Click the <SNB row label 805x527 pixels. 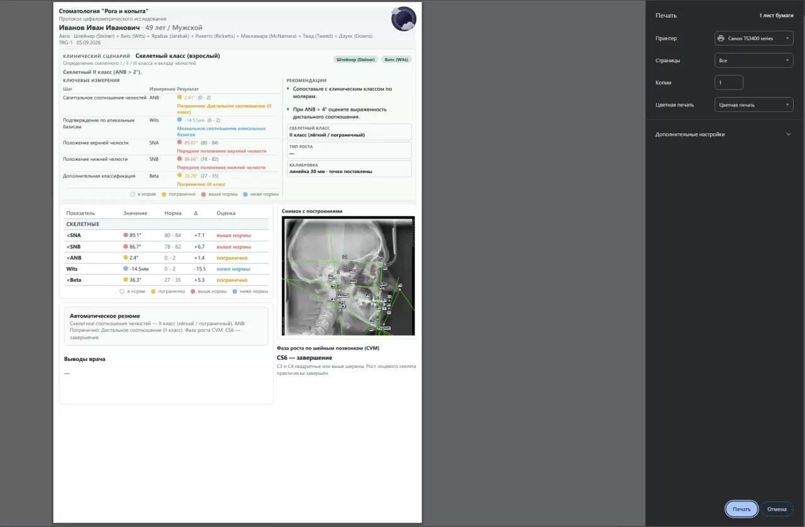(x=74, y=247)
